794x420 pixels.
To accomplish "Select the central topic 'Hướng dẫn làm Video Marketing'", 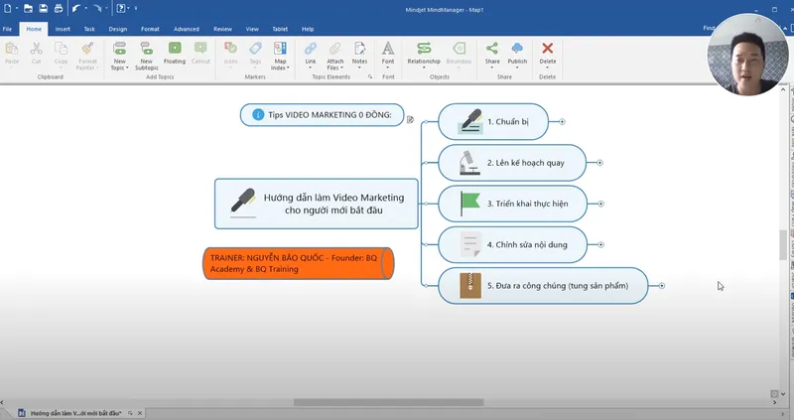I will pyautogui.click(x=317, y=204).
